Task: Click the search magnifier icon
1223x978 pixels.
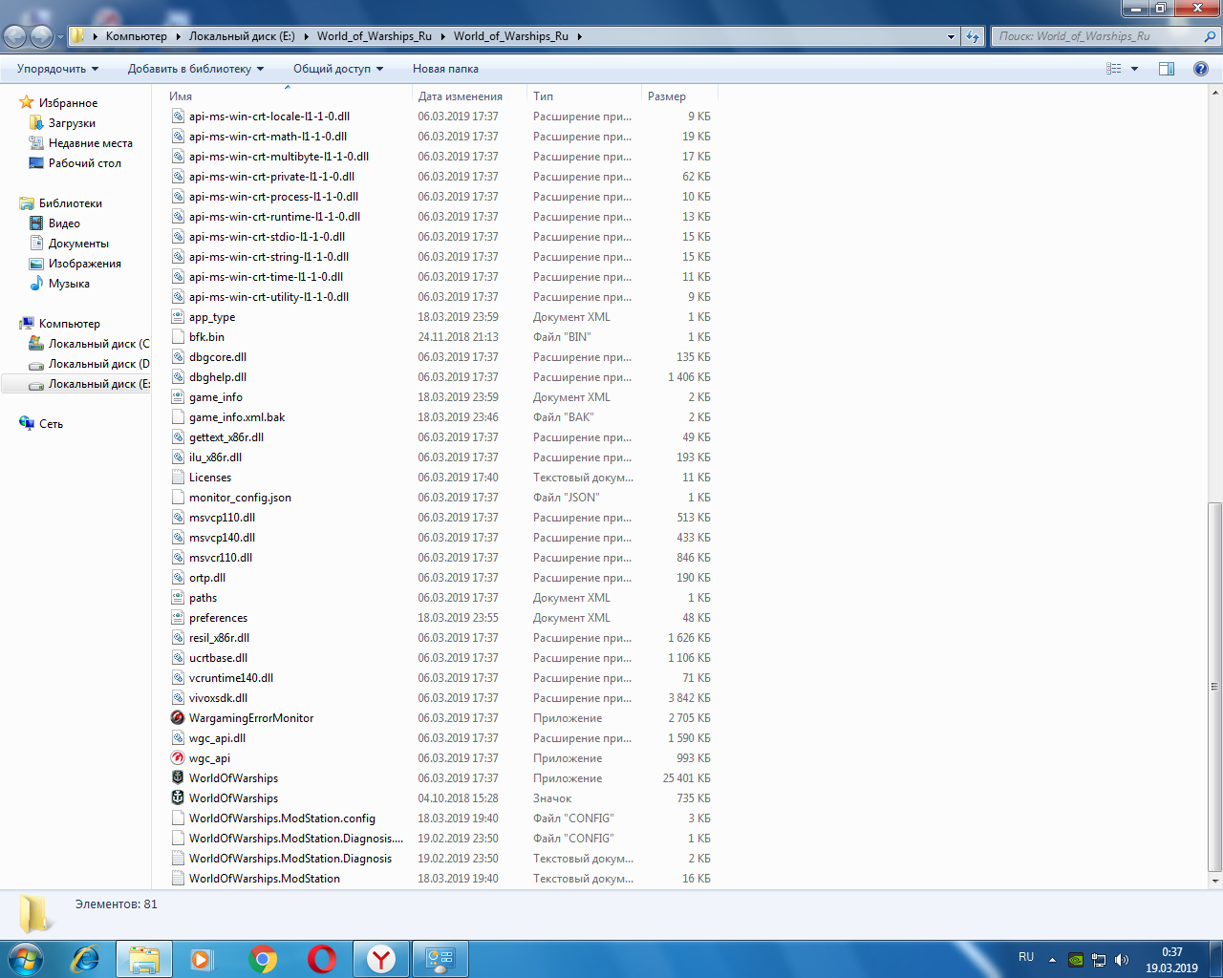Action: point(1210,36)
